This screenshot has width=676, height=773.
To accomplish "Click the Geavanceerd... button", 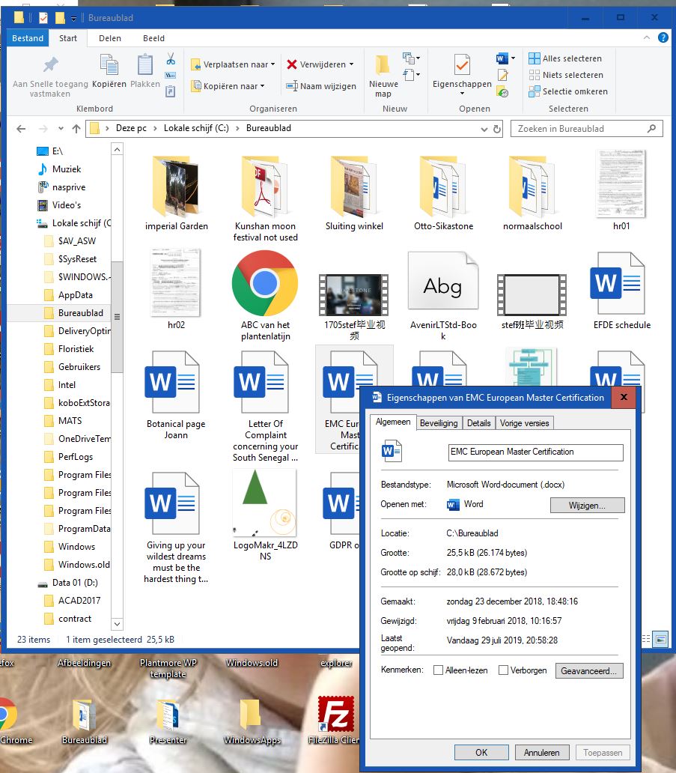I will (x=589, y=671).
